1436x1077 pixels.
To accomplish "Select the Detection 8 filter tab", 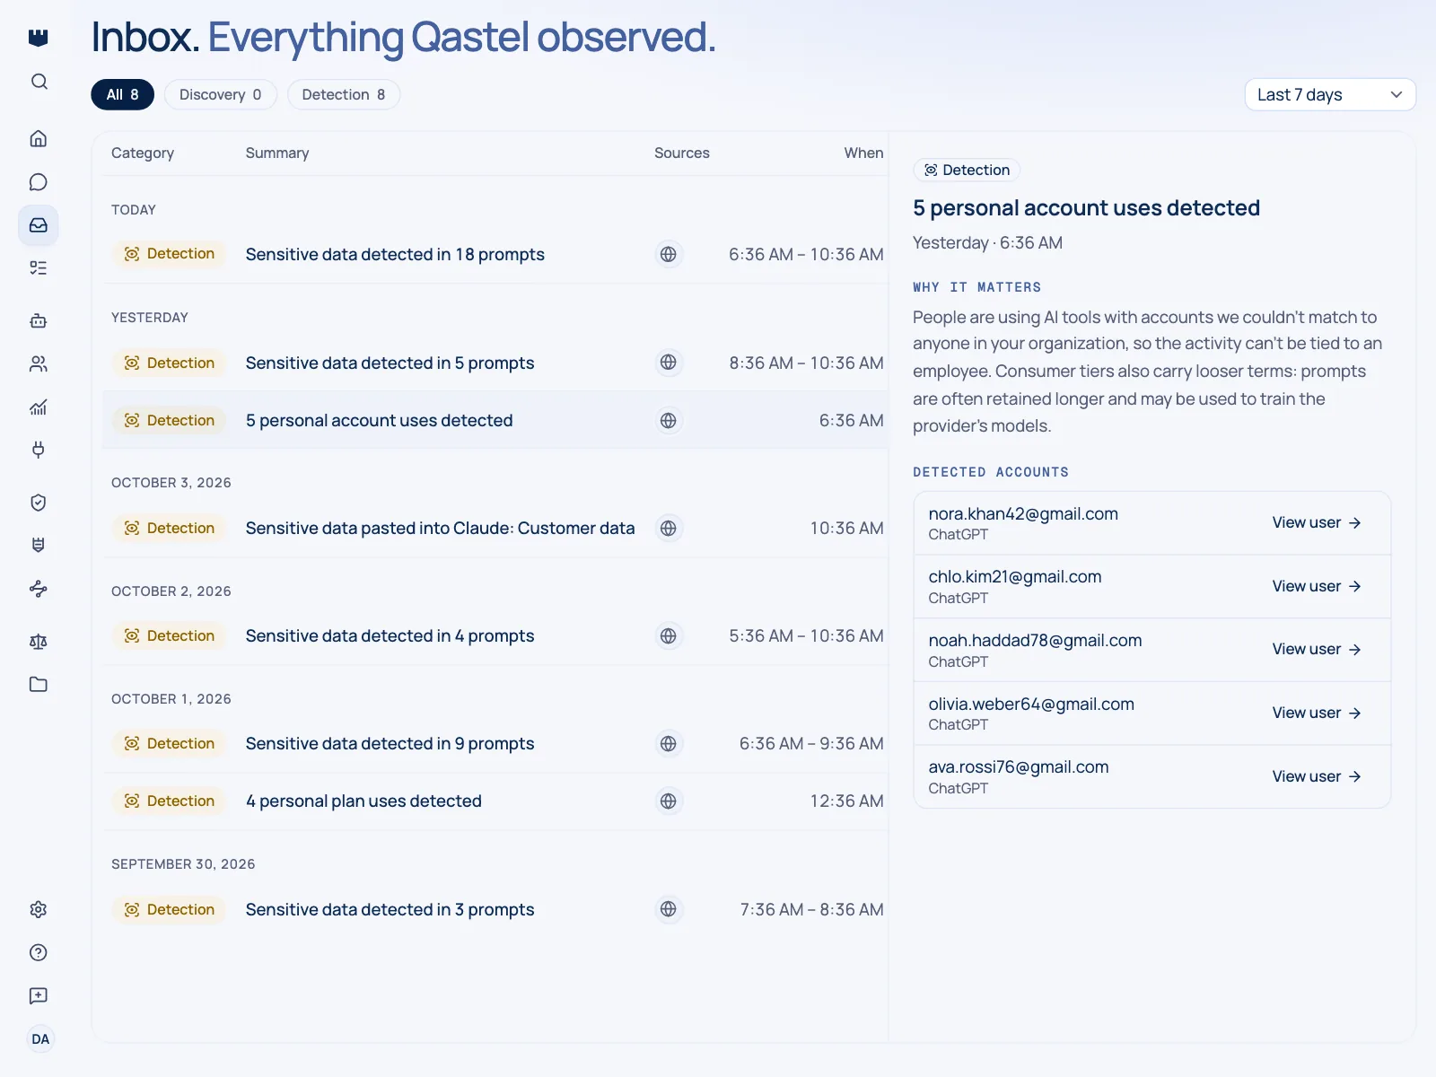I will click(x=344, y=95).
